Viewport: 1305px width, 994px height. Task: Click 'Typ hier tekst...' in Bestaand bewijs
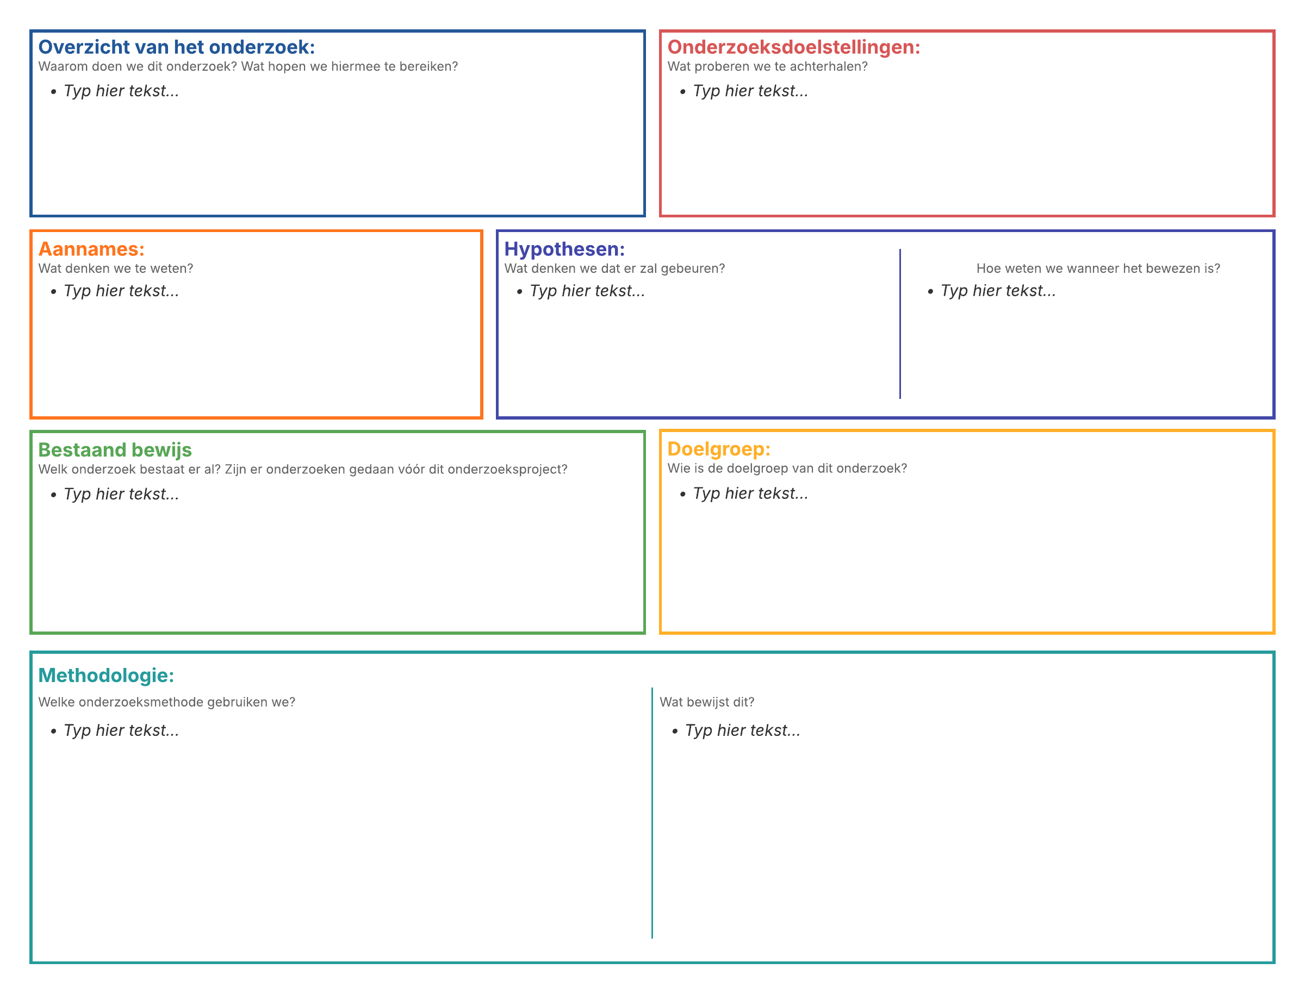click(121, 493)
